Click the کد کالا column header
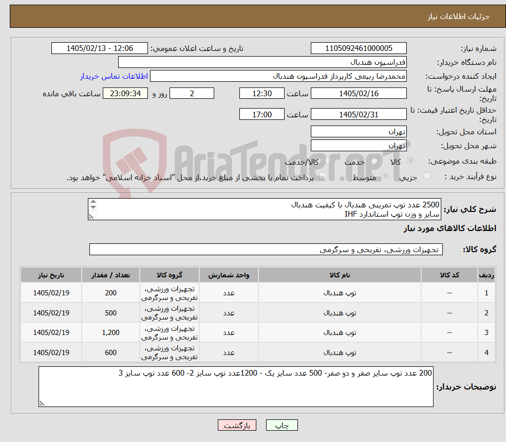 449,275
